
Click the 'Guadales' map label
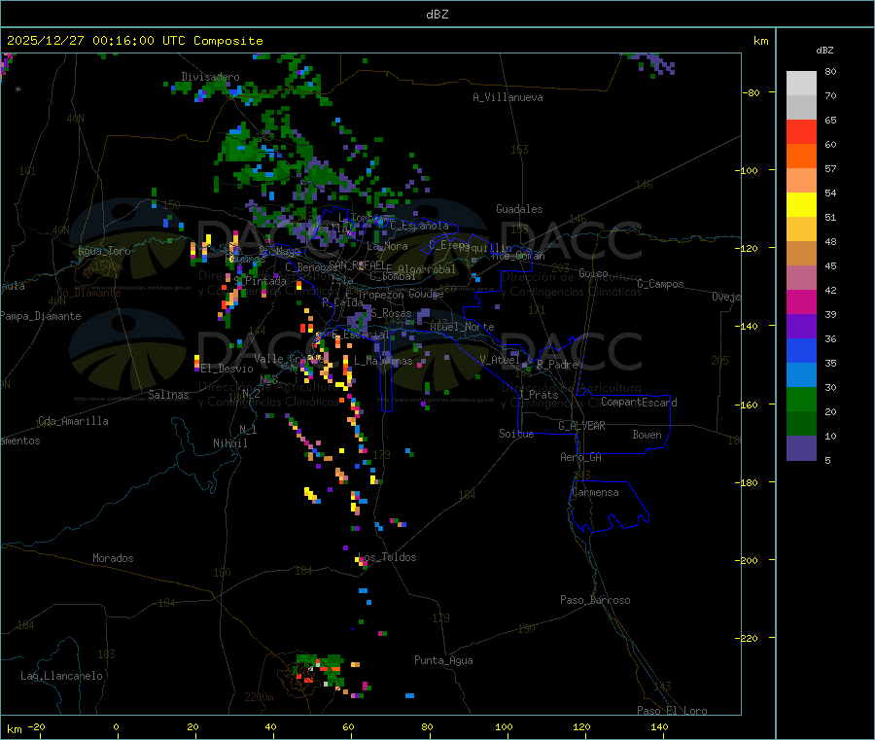[519, 209]
